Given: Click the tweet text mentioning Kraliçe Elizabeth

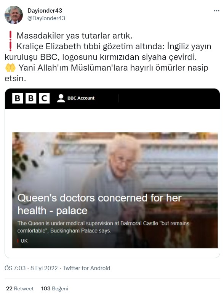Looking at the screenshot, I should 108,52.
